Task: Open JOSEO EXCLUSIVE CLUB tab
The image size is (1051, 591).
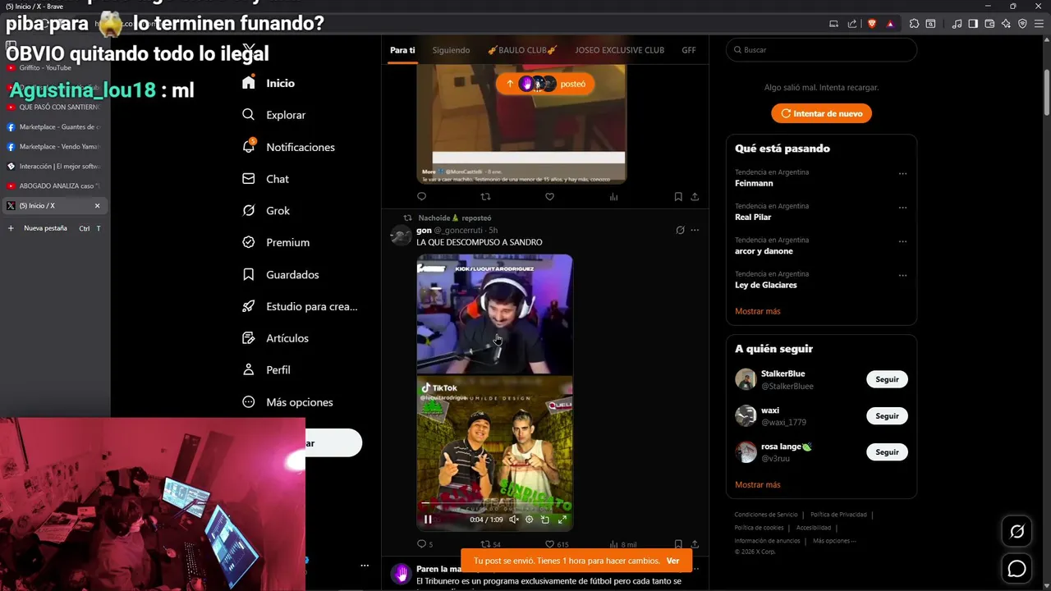Action: pos(619,50)
